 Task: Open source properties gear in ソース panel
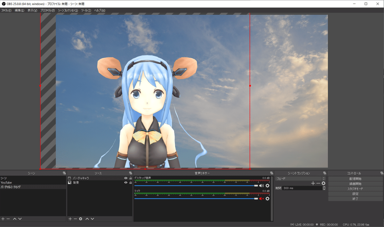point(81,219)
